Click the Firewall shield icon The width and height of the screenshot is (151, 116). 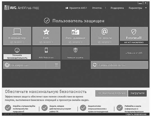coord(134,32)
